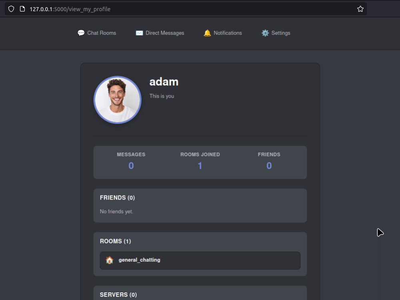Click the rooms joined count 1
Image resolution: width=400 pixels, height=300 pixels.
click(x=200, y=166)
